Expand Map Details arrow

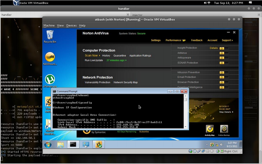click(233, 112)
